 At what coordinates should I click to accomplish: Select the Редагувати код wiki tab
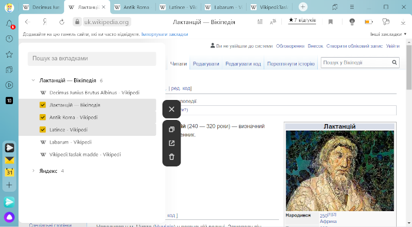243,64
